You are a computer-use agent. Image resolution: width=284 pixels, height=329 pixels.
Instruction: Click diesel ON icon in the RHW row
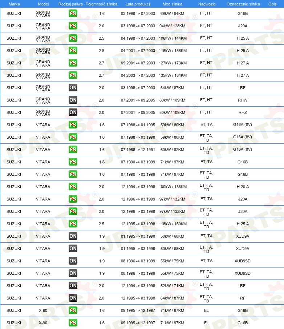pyautogui.click(x=73, y=100)
